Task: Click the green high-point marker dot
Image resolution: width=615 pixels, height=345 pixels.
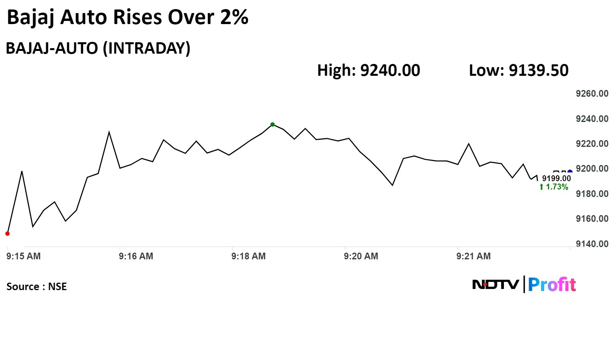Action: point(272,125)
